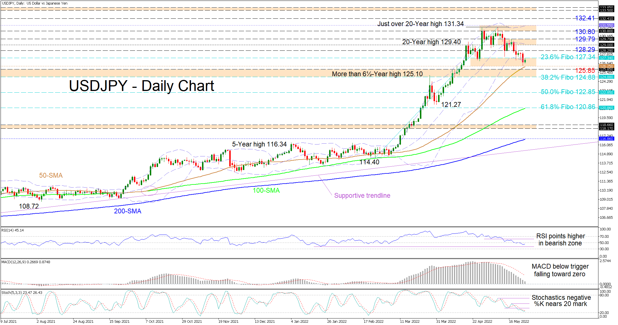
Task: Select the 132.41 resistance level label
Action: coord(585,18)
